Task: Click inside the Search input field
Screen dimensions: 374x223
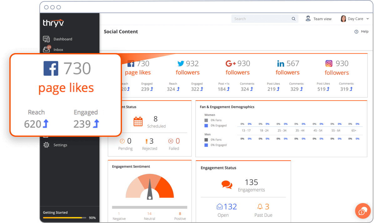Action: click(x=261, y=19)
